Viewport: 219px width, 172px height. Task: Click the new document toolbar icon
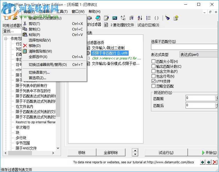pos(6,18)
